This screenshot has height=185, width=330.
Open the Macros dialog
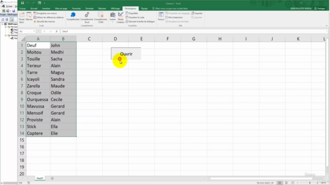click(x=29, y=16)
